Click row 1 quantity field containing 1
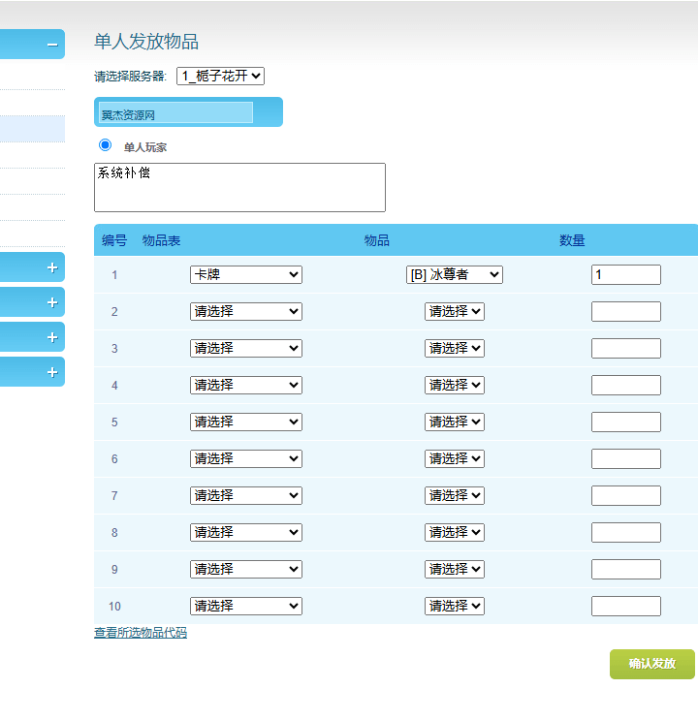 point(626,274)
